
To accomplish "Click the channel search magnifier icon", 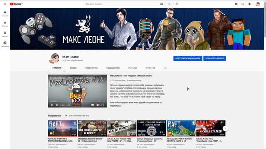I will [x=165, y=68].
